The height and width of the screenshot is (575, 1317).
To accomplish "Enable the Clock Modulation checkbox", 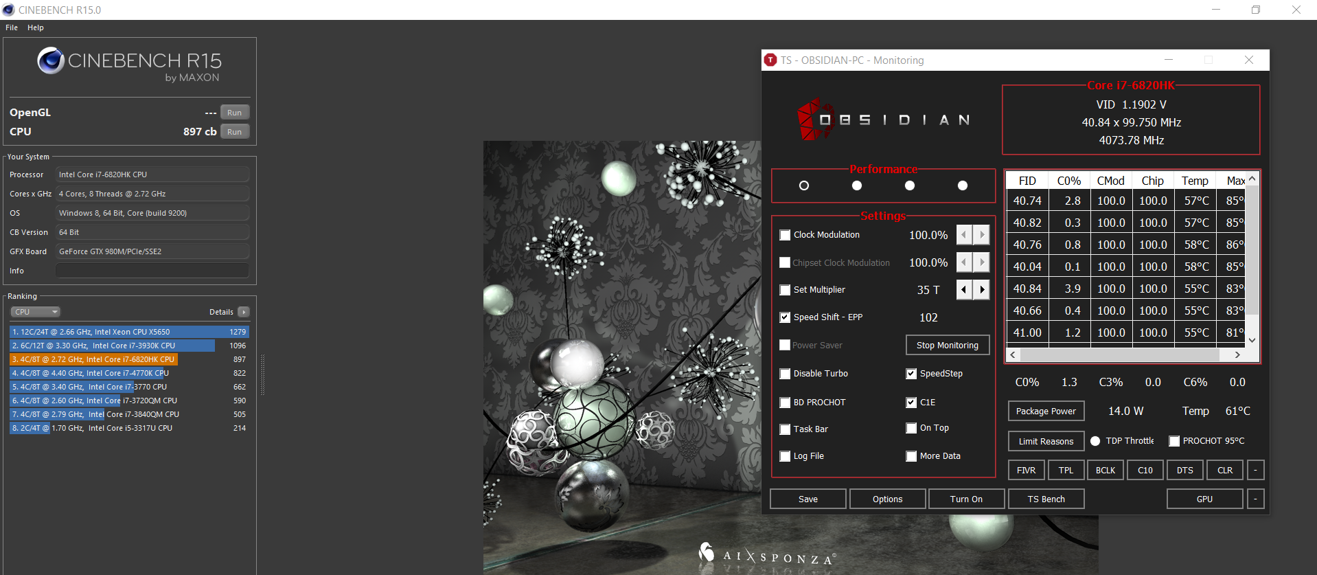I will 785,235.
